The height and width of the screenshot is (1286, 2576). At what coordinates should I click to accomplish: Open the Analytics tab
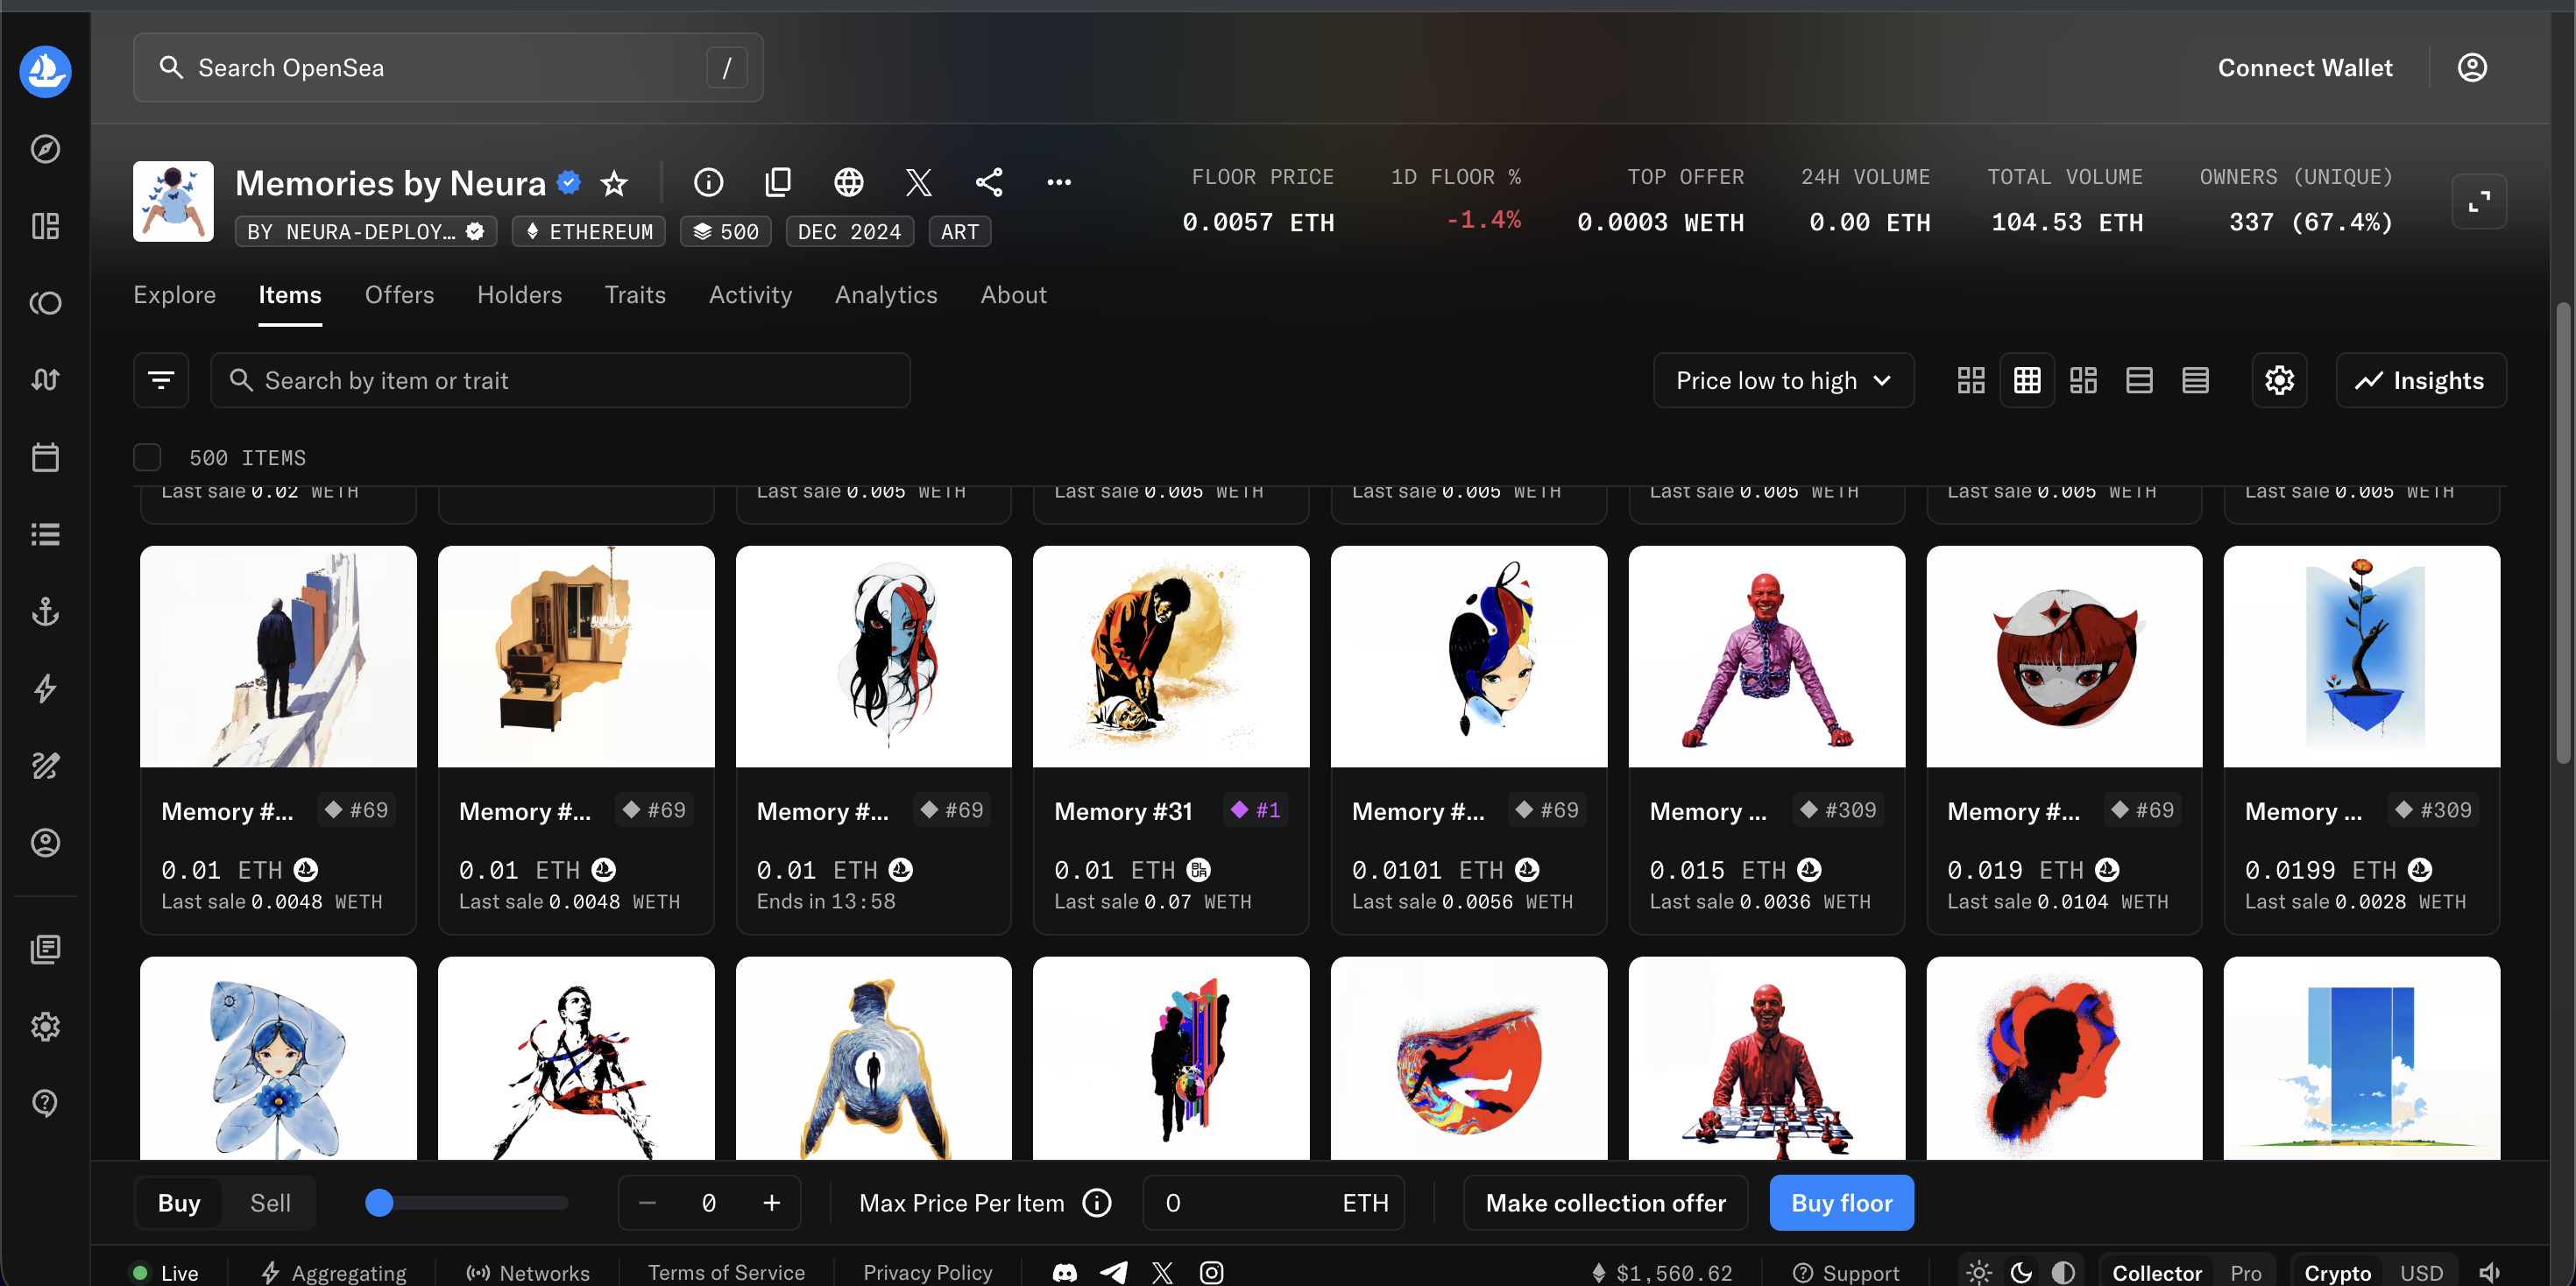[x=886, y=295]
